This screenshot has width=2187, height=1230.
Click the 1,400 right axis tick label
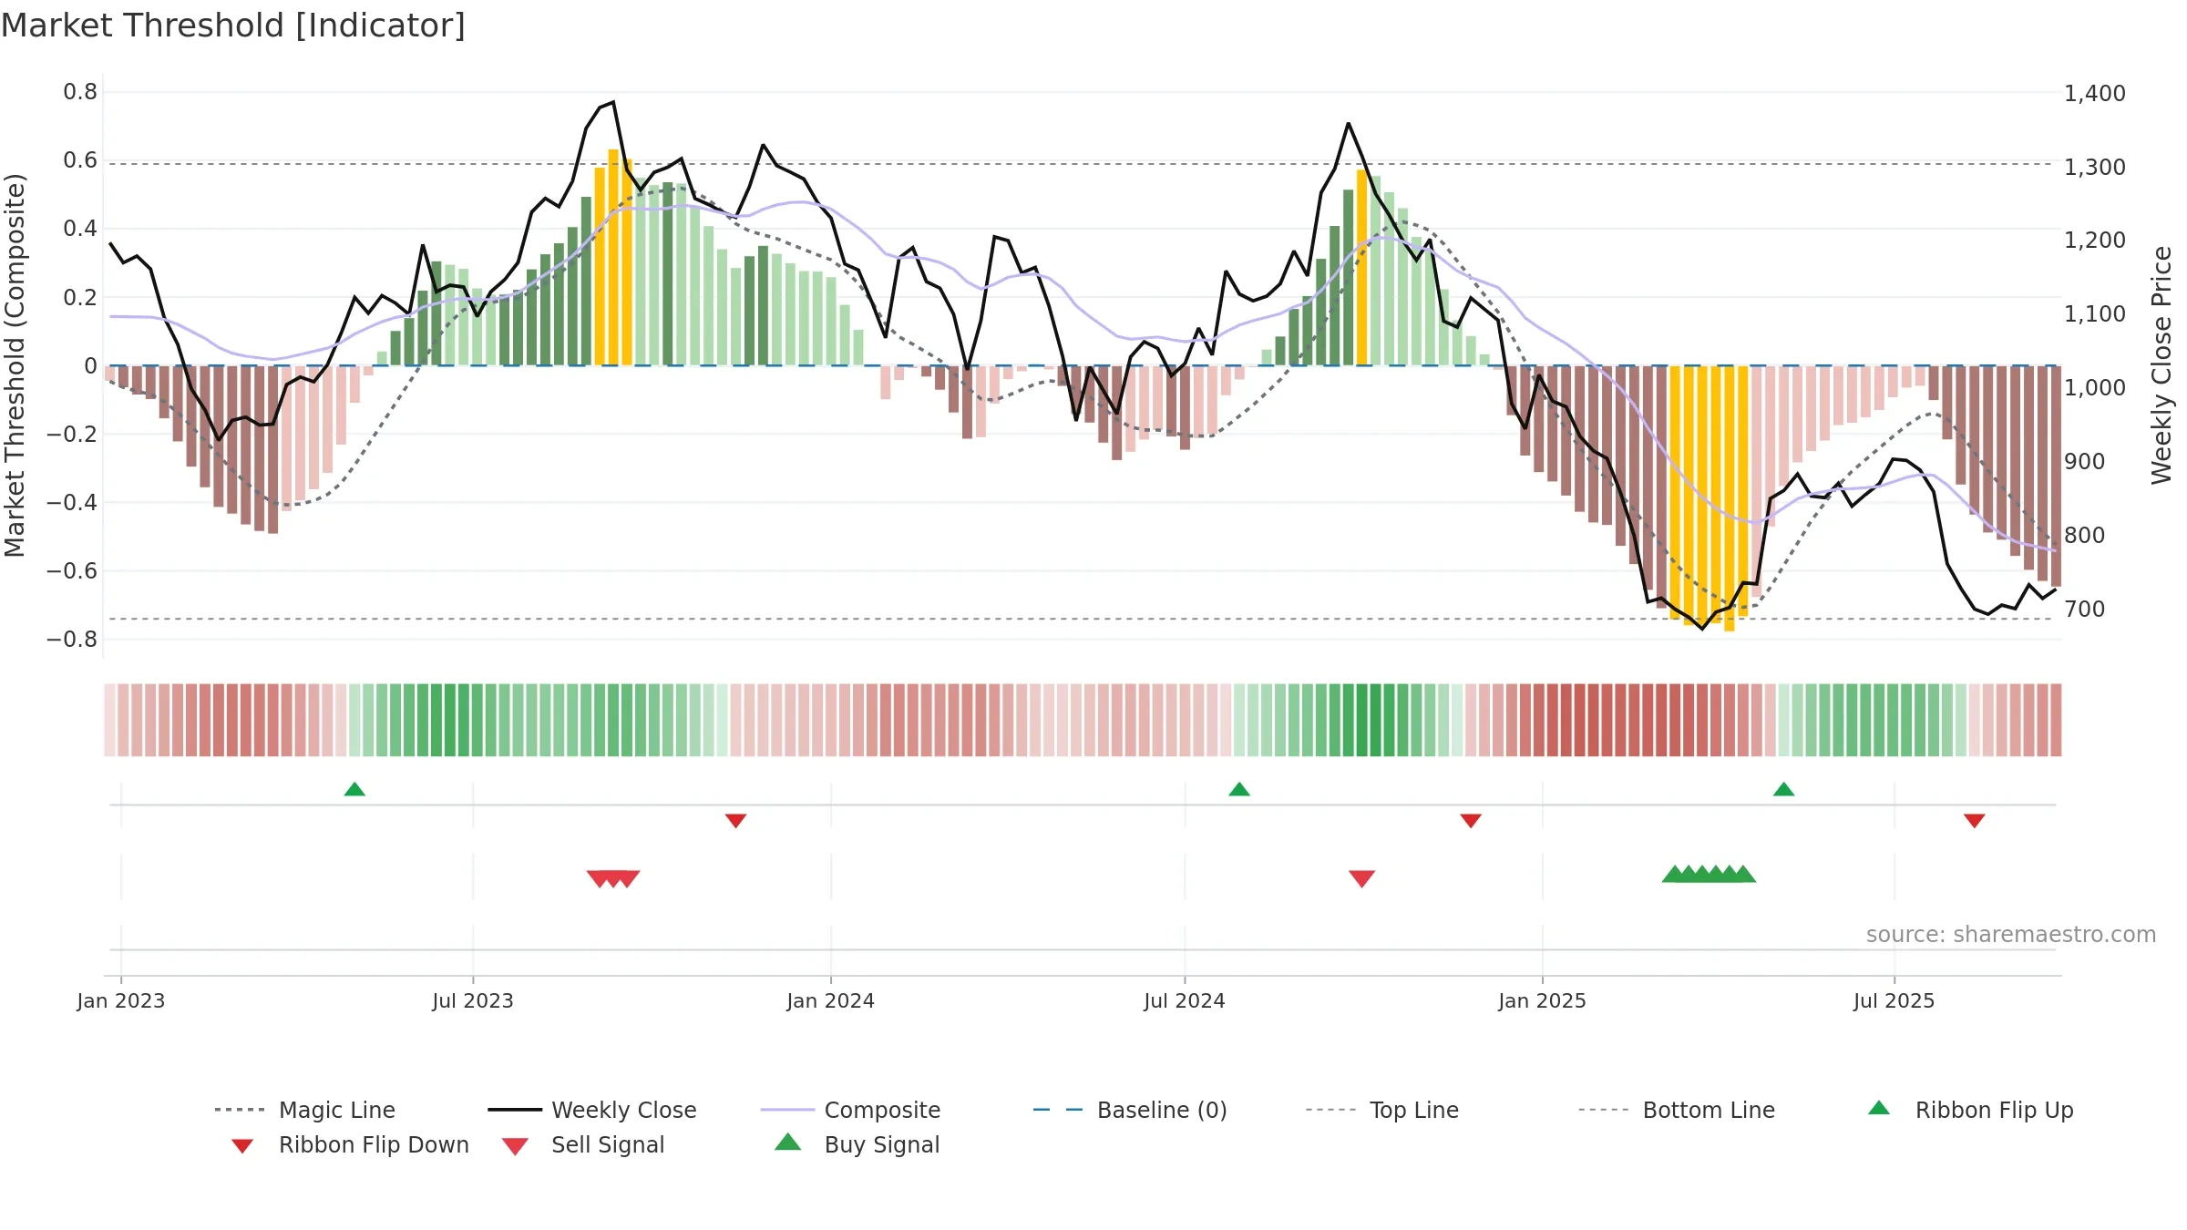[x=2095, y=94]
